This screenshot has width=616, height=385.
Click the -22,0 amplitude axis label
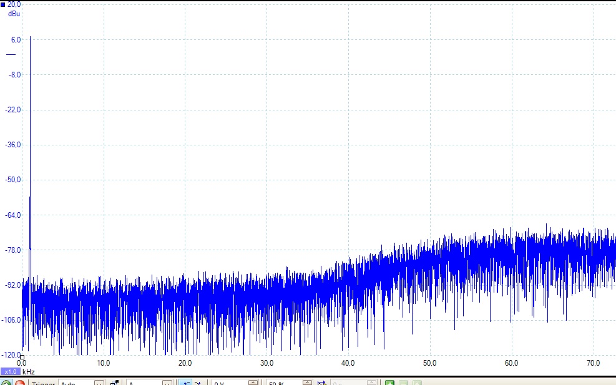(x=13, y=110)
